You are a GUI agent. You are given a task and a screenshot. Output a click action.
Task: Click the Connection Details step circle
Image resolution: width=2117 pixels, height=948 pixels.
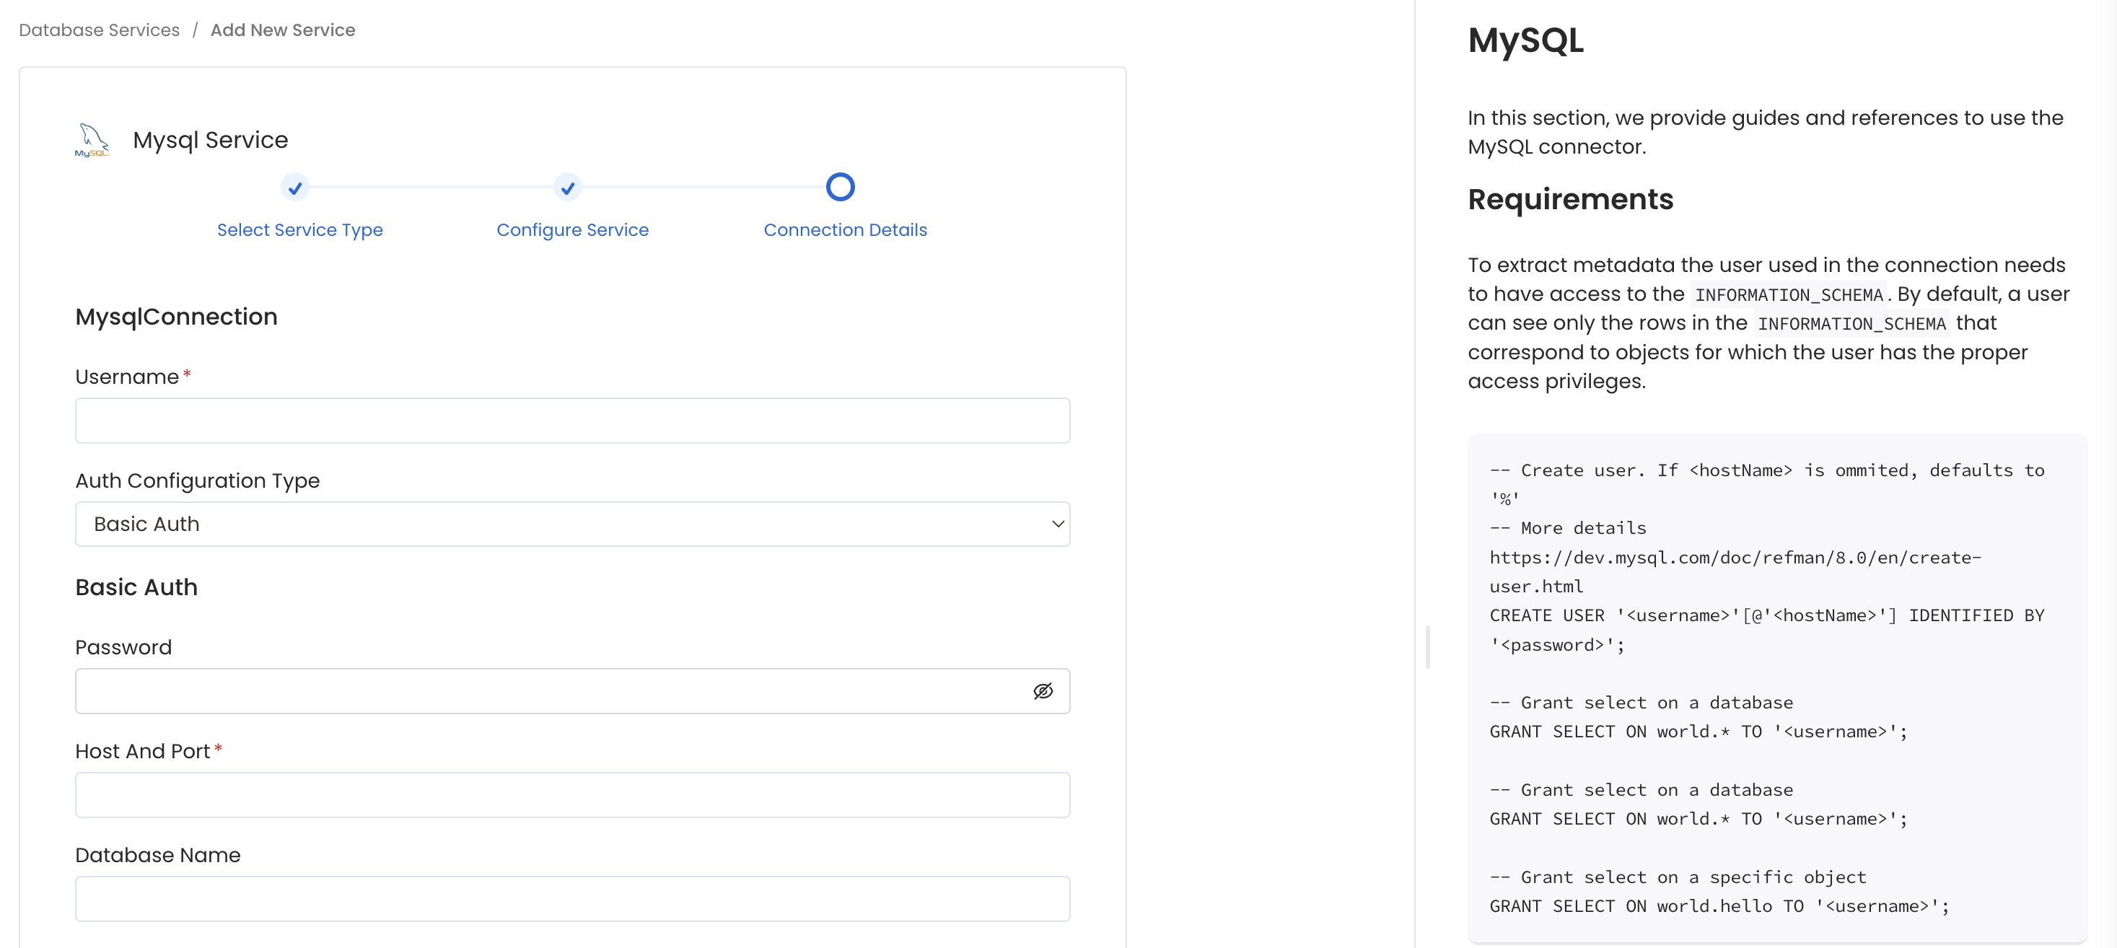(840, 188)
